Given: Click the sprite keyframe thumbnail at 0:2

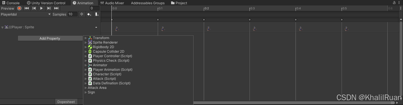Looking at the screenshot, I should pos(209,29).
